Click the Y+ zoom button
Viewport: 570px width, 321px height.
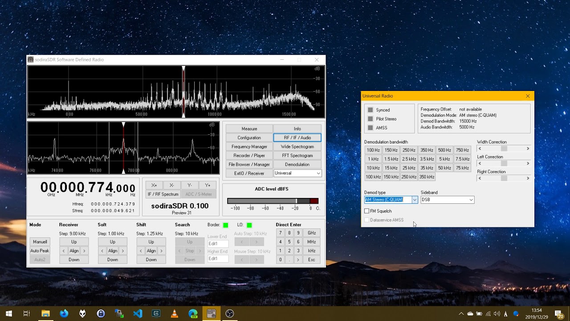pyautogui.click(x=208, y=185)
